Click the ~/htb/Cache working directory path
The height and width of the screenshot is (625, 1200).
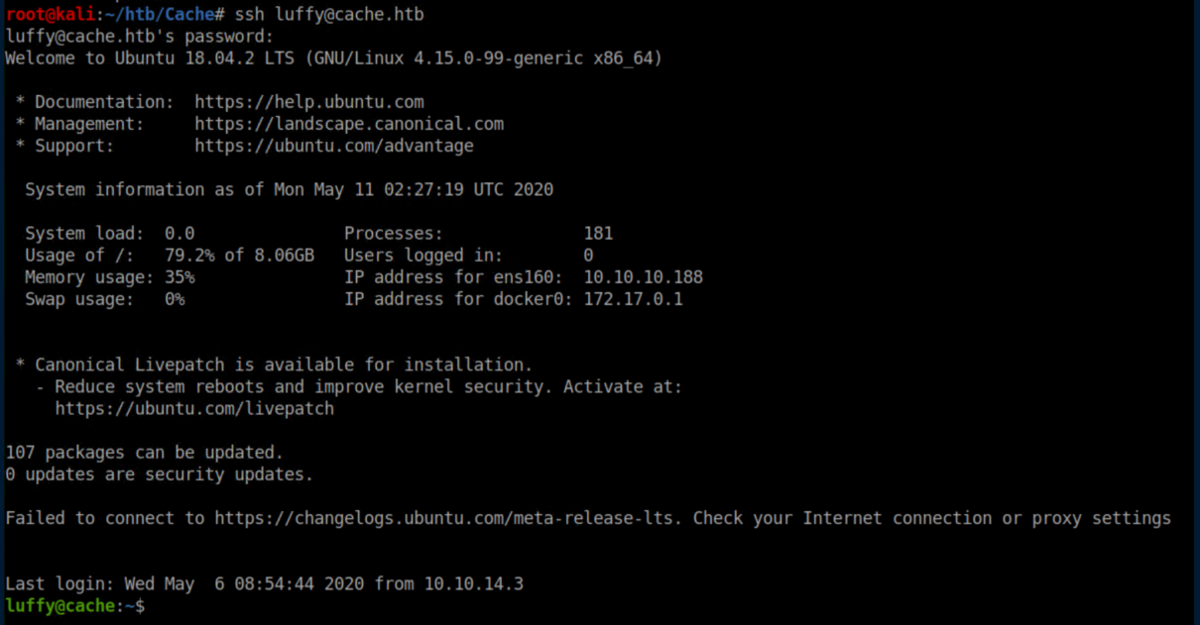(161, 15)
